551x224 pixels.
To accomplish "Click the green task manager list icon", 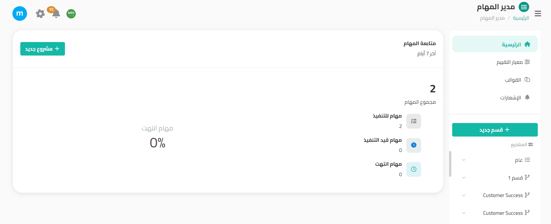I will point(524,7).
